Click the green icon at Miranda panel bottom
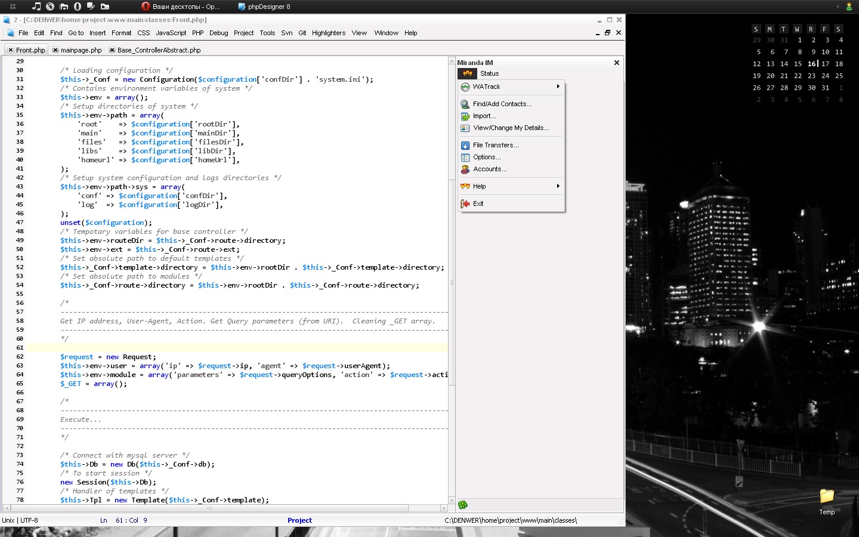 click(x=463, y=505)
